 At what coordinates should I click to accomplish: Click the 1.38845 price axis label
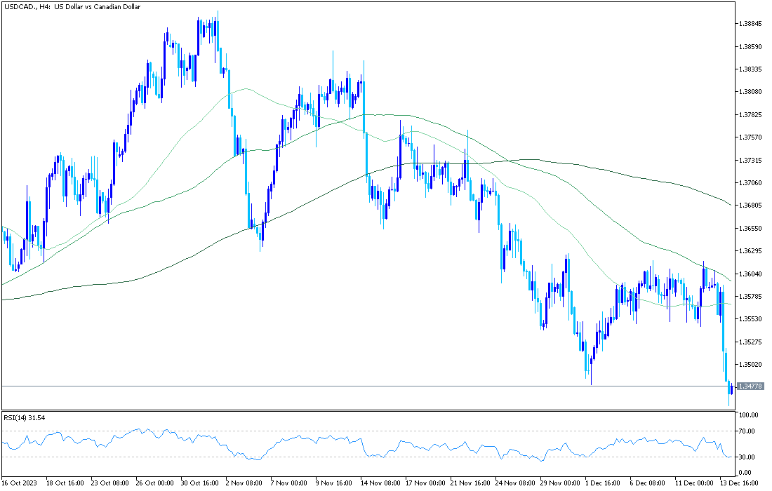click(x=751, y=23)
